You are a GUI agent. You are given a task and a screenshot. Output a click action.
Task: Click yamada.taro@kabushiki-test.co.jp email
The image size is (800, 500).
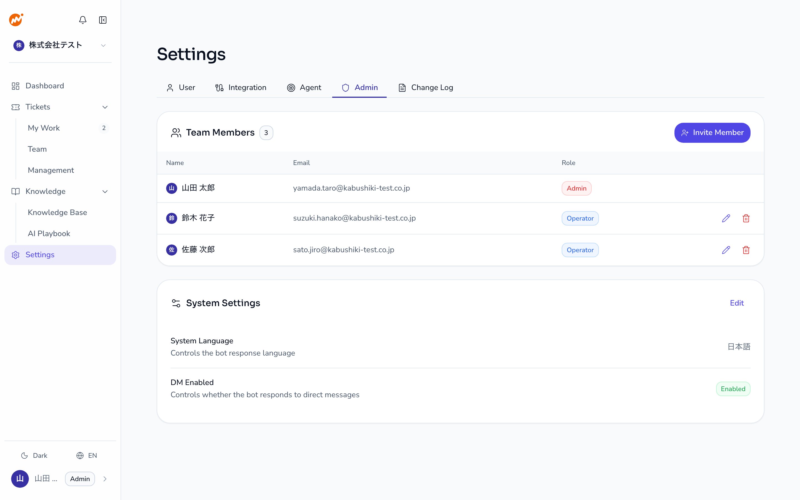coord(351,188)
